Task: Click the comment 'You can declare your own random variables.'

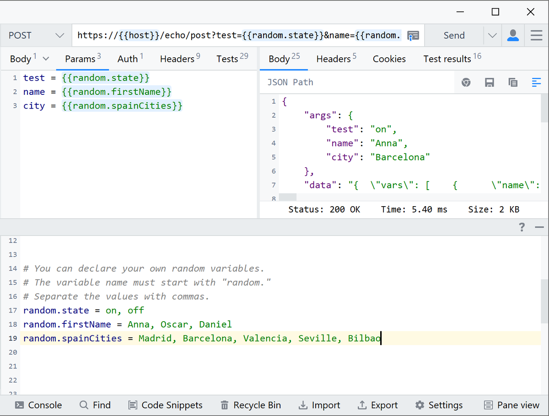Action: tap(149, 268)
